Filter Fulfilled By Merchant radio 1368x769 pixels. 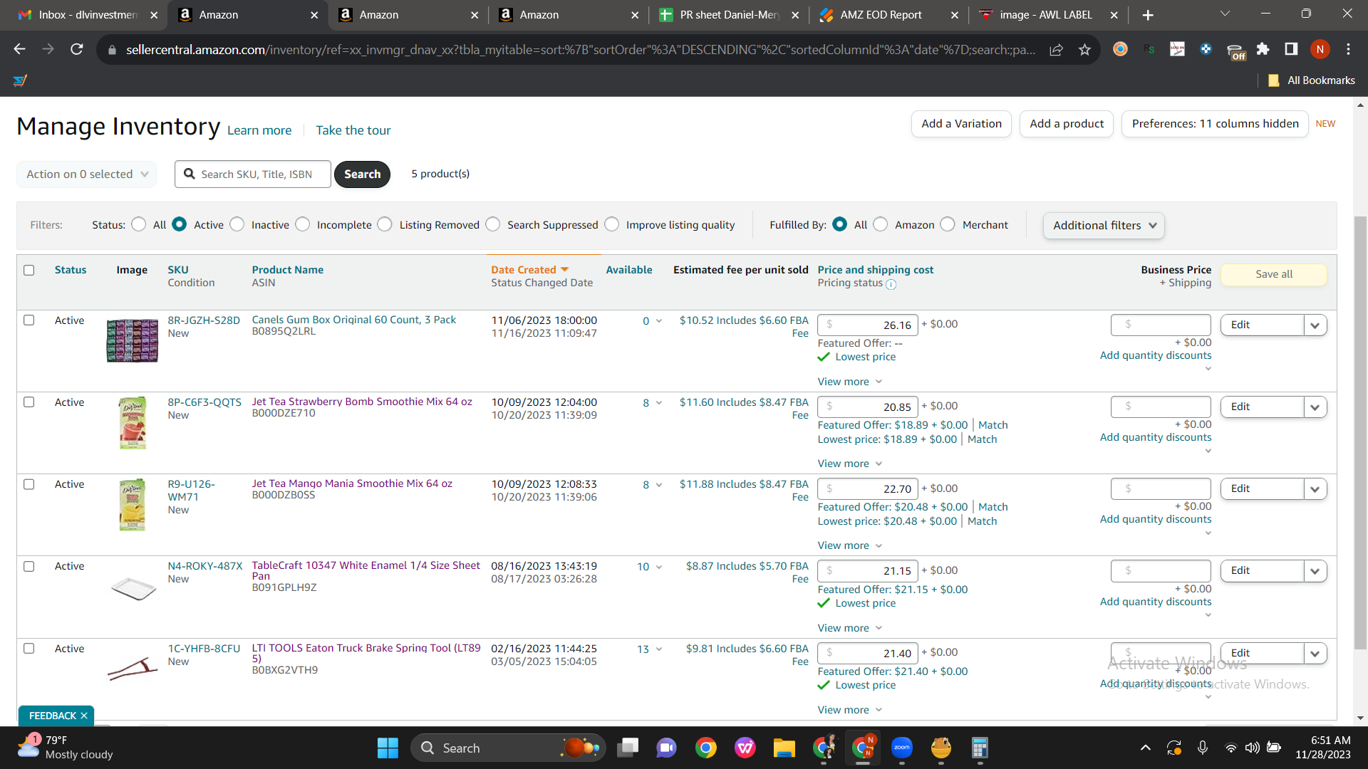[948, 224]
